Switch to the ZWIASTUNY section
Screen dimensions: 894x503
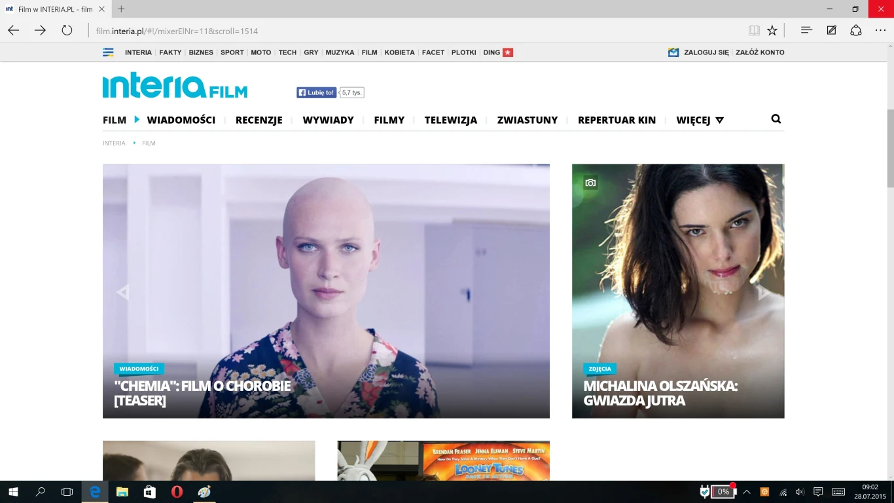pos(527,120)
